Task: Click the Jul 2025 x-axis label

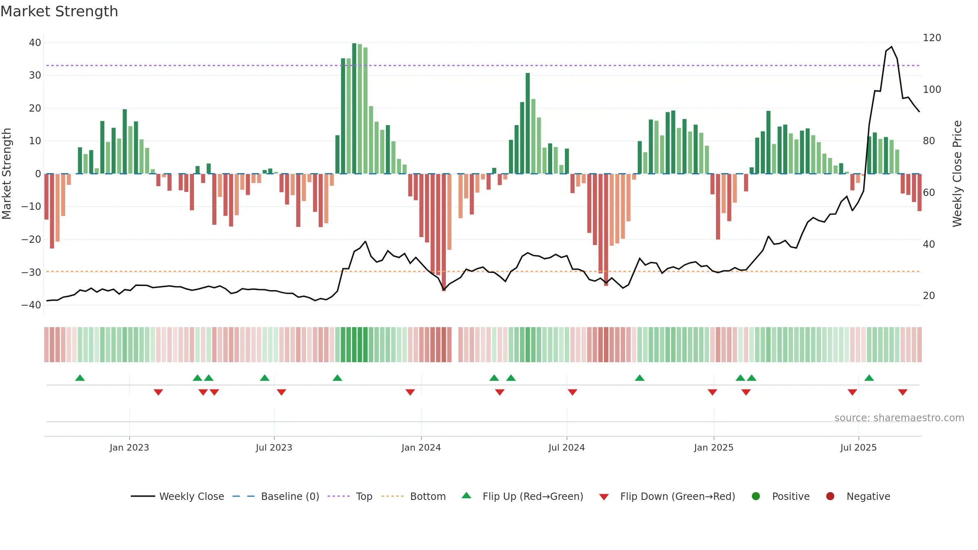Action: tap(858, 447)
